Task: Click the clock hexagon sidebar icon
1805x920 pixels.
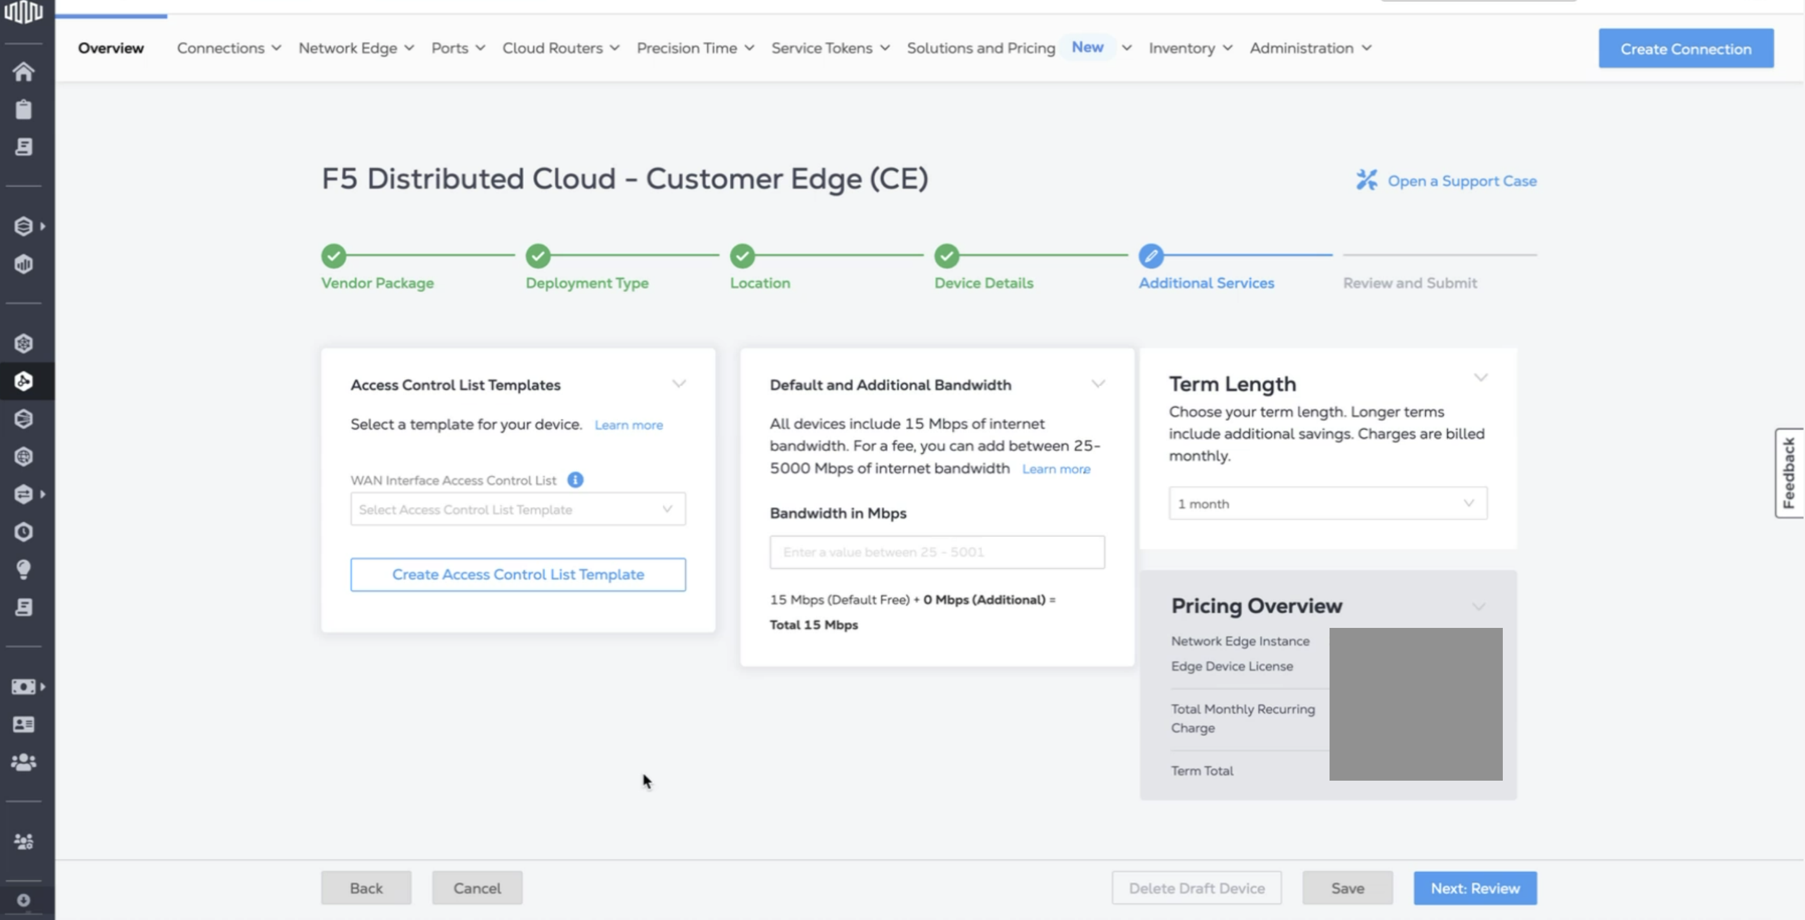Action: point(23,532)
